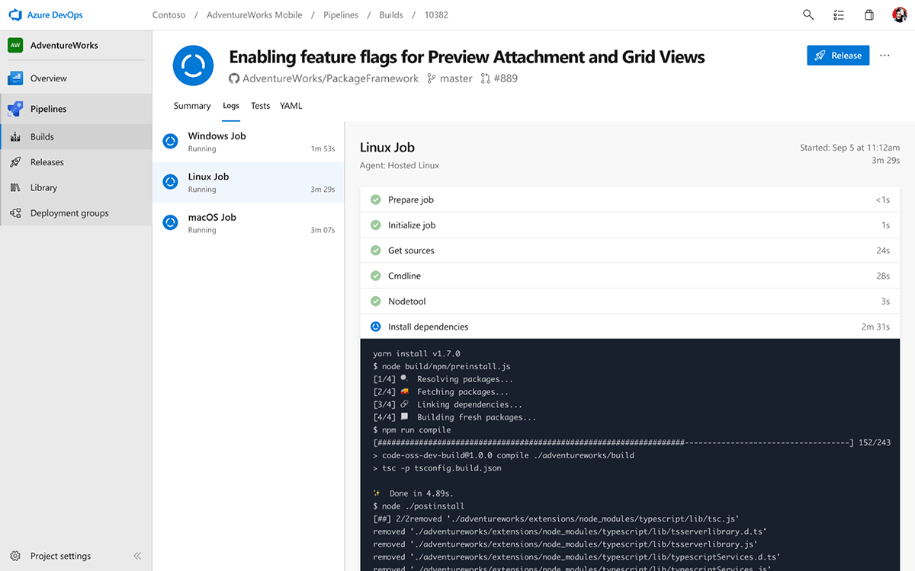This screenshot has height=571, width=915.
Task: Collapse the sidebar with the chevron
Action: coord(137,556)
